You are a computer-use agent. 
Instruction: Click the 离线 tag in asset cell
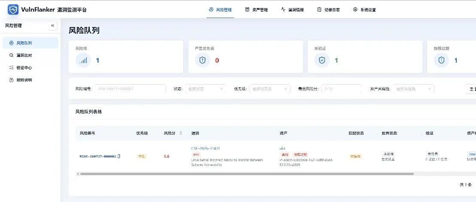pyautogui.click(x=285, y=154)
